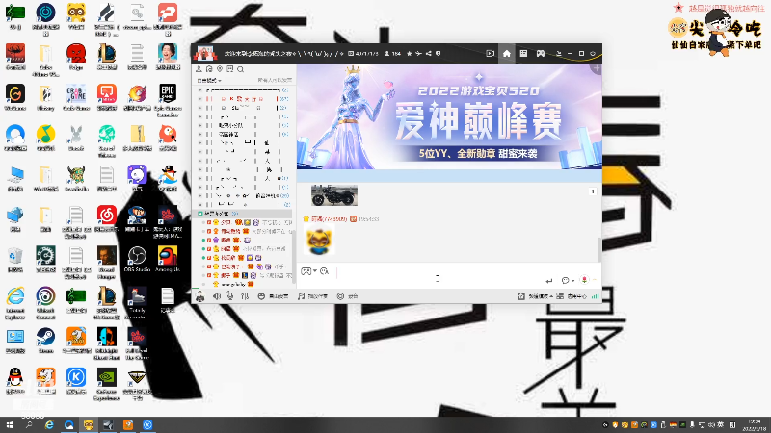
Task: Select the Recycle Bin desktop icon
Action: point(15,259)
